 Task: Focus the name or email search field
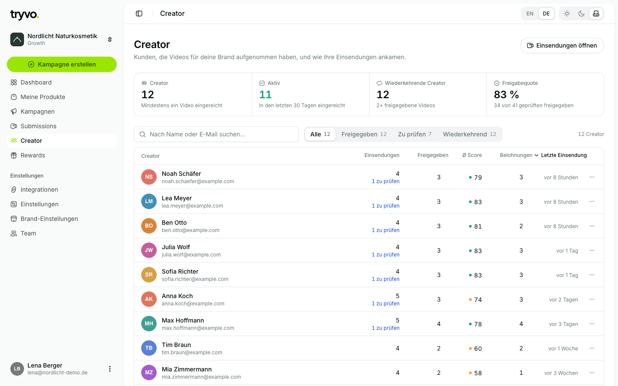pos(216,134)
